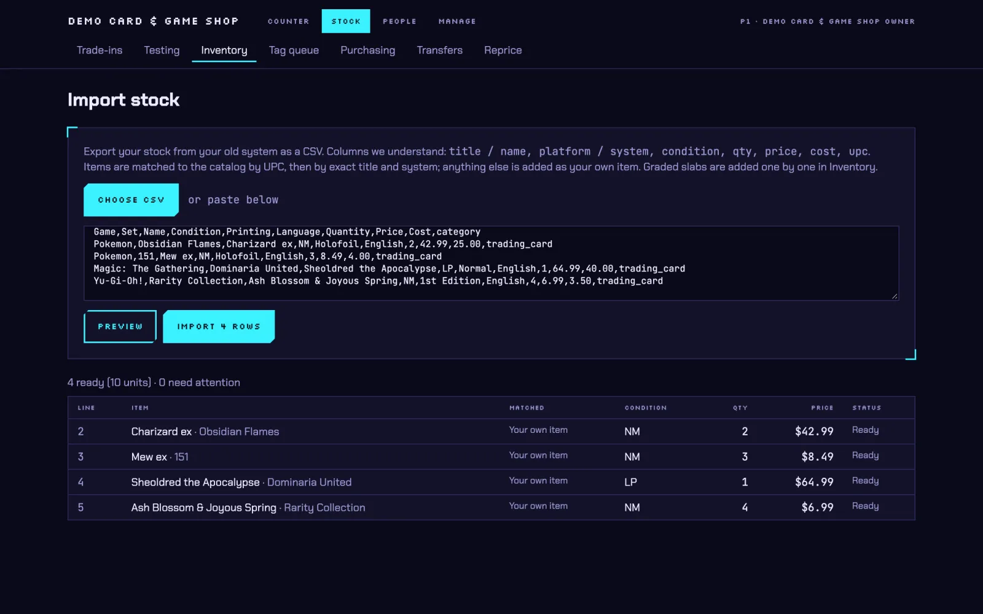This screenshot has width=983, height=614.
Task: Go to the People section
Action: pos(399,21)
